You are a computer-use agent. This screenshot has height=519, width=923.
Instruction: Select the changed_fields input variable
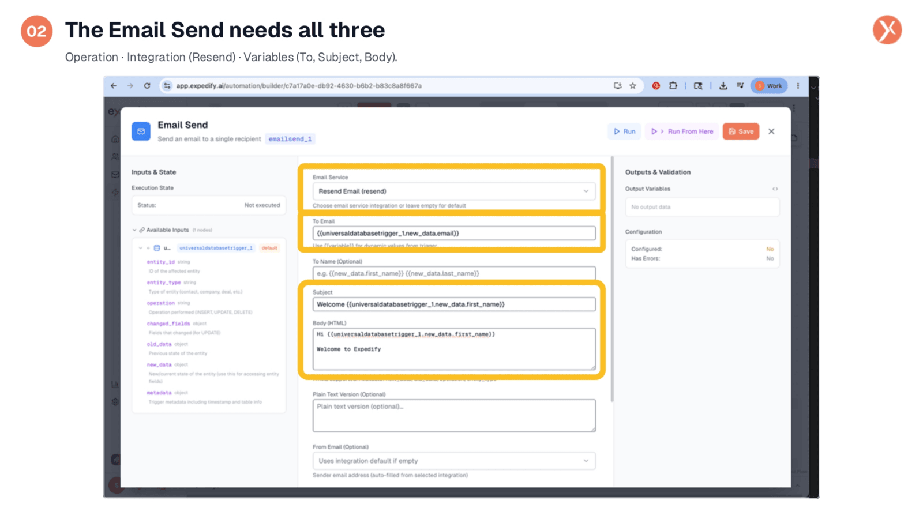pyautogui.click(x=168, y=324)
